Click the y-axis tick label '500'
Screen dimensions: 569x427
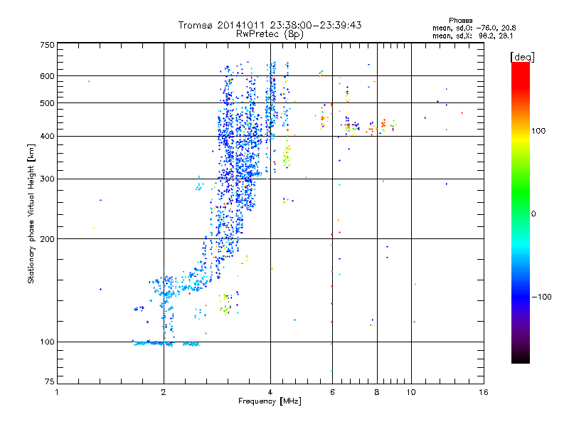47,103
